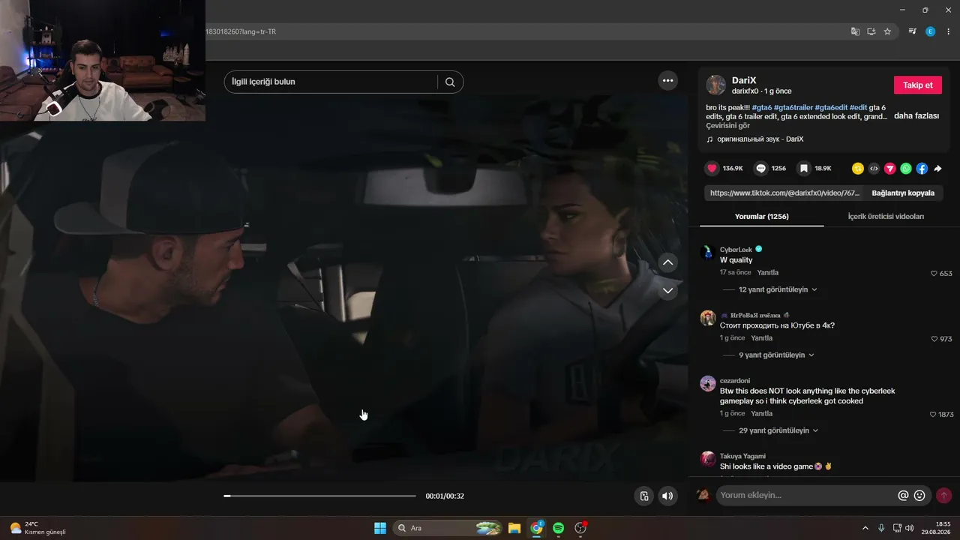The width and height of the screenshot is (960, 540).
Task: Reply to the comment "Стоит проходить на Ютубе в 4к?"
Action: point(762,337)
